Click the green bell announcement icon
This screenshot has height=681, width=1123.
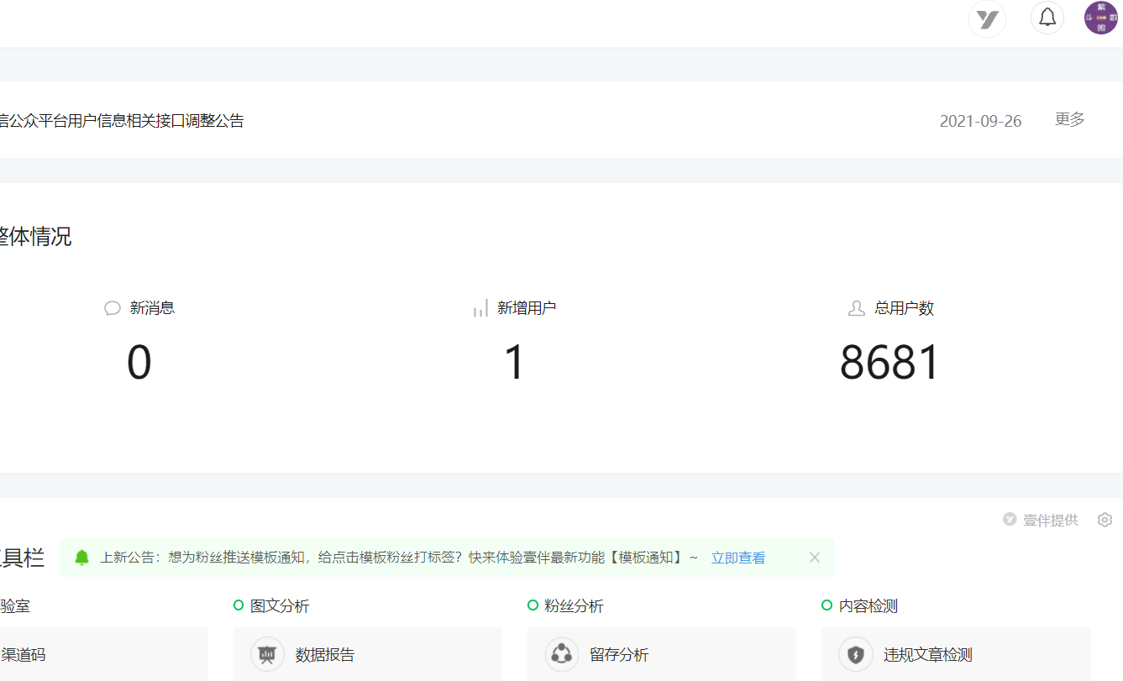[81, 558]
